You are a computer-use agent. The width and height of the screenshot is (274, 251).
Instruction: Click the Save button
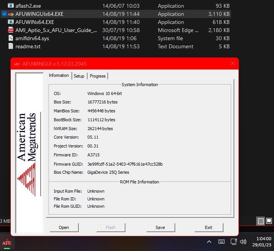[x=160, y=227]
